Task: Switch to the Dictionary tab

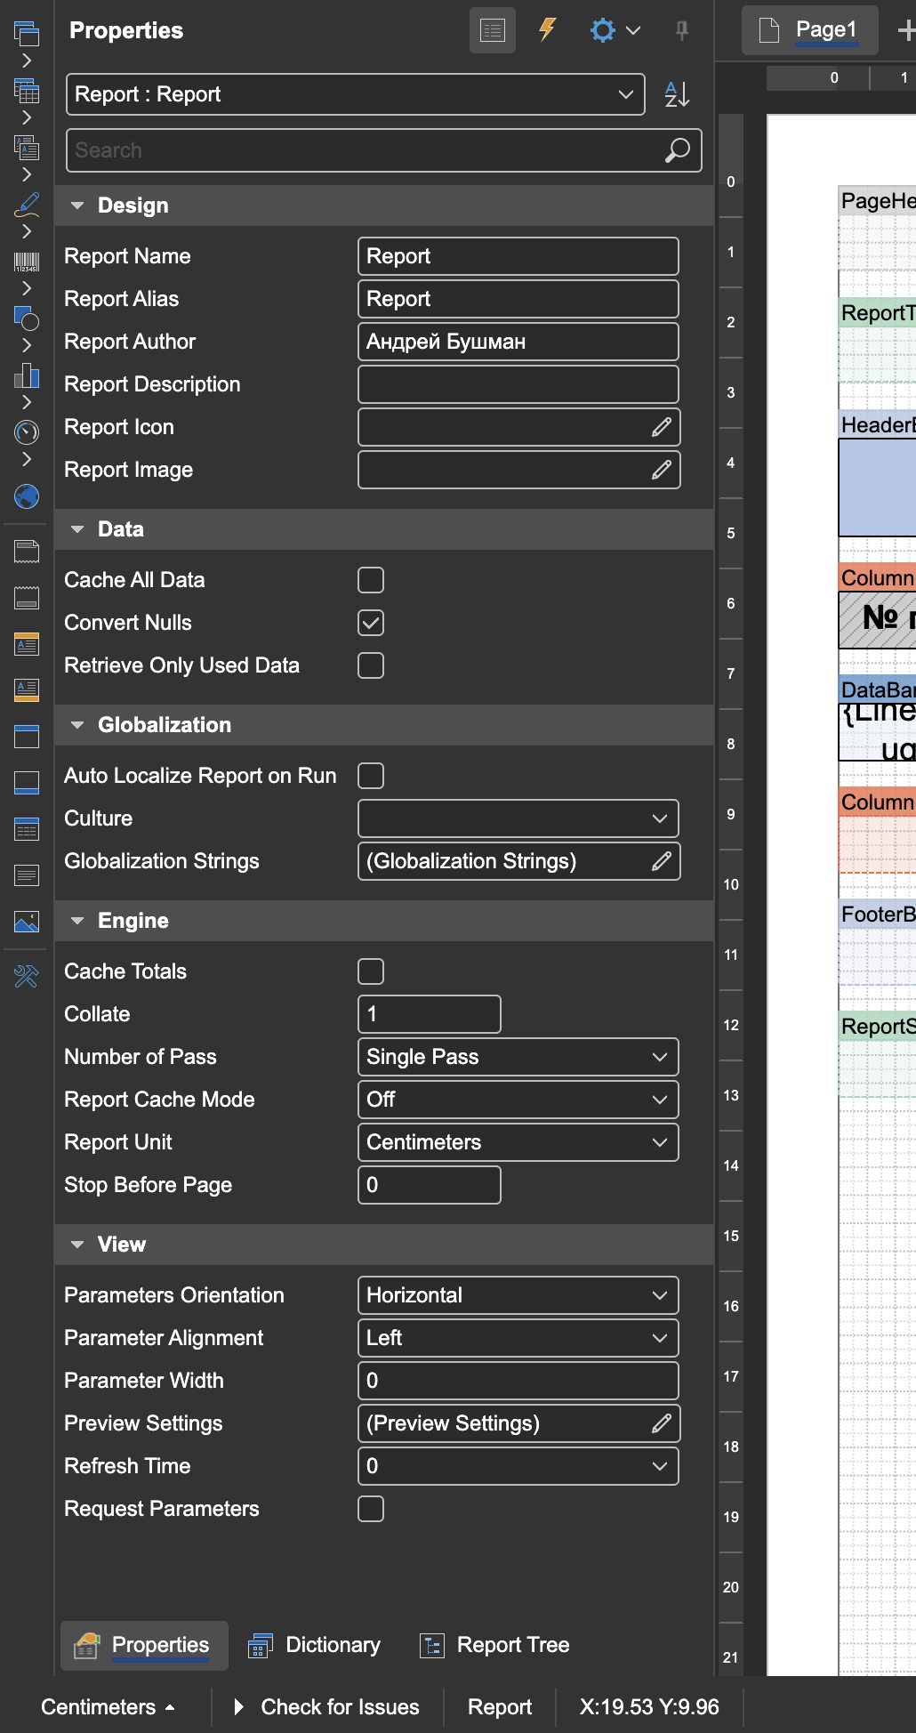Action: (315, 1646)
